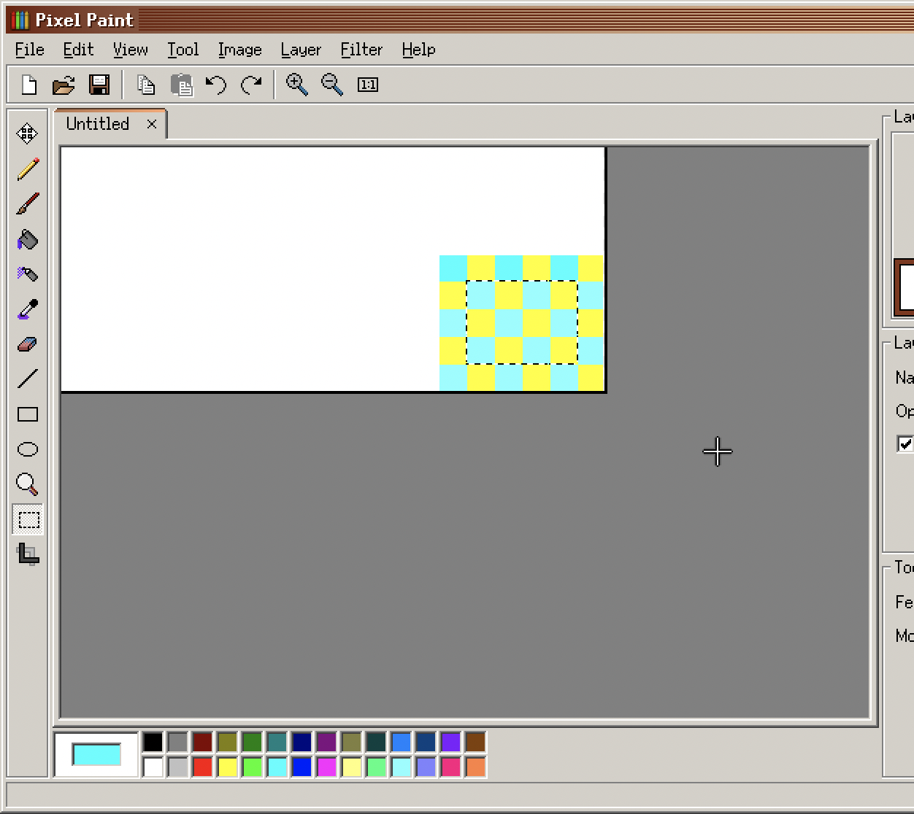The width and height of the screenshot is (914, 814).
Task: Select the Pencil tool
Action: pos(27,167)
